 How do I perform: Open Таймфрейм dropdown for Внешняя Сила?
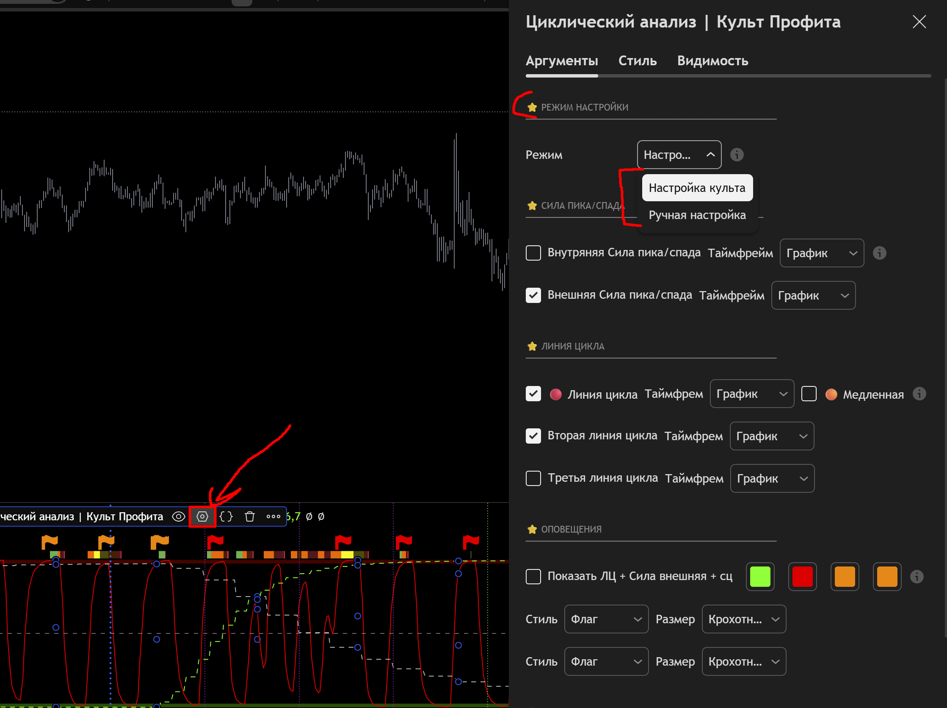[813, 295]
